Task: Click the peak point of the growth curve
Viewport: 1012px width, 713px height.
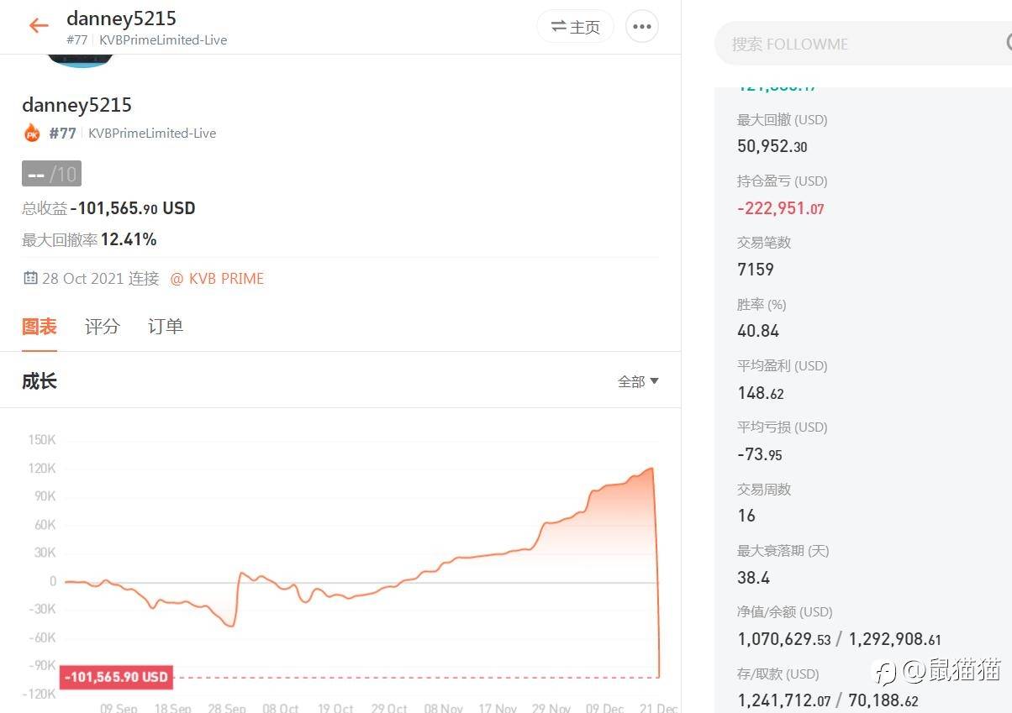Action: [x=651, y=468]
